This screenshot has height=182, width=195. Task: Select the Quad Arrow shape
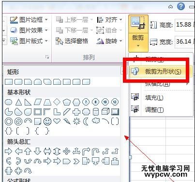(x=67, y=152)
